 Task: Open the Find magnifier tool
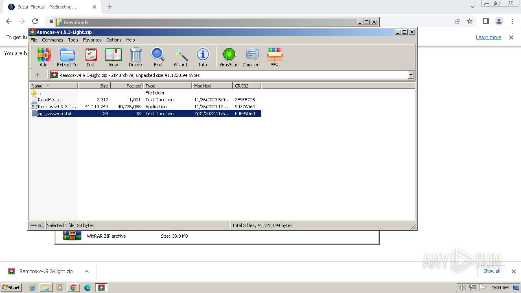tap(158, 57)
